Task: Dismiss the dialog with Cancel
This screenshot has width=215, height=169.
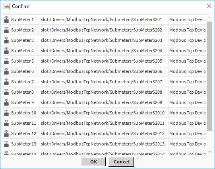Action: (x=121, y=162)
